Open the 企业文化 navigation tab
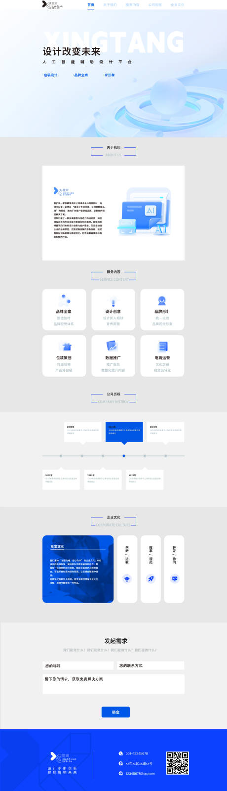 177,4
